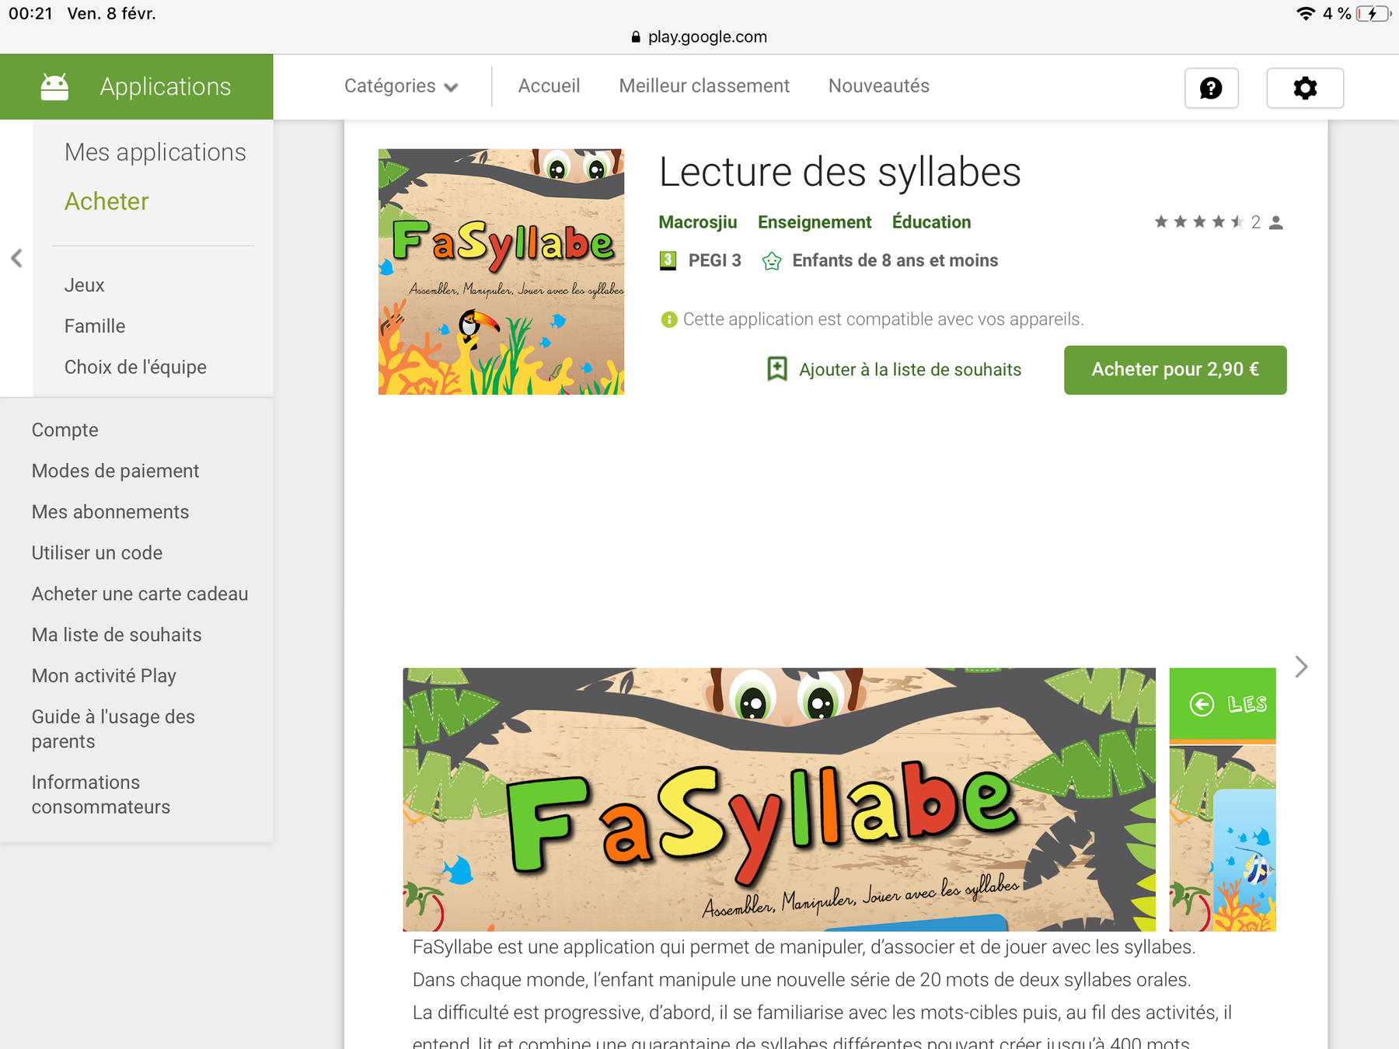Click the family star badge icon
The height and width of the screenshot is (1049, 1399).
[772, 261]
